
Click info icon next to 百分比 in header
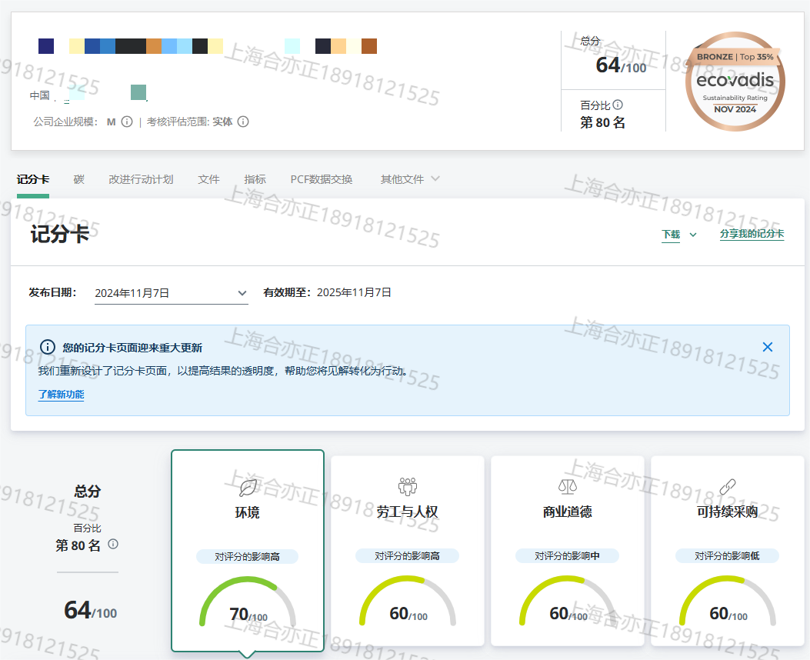pos(617,105)
